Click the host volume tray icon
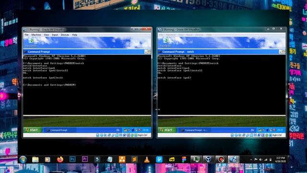This screenshot has height=173, width=307. pyautogui.click(x=260, y=160)
